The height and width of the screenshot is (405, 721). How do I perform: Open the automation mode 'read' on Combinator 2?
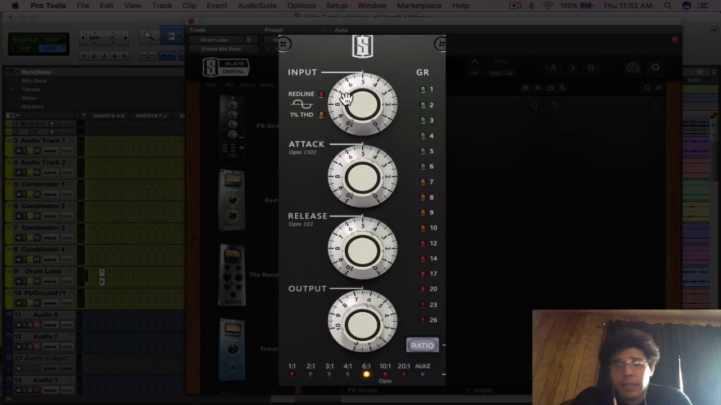click(67, 216)
